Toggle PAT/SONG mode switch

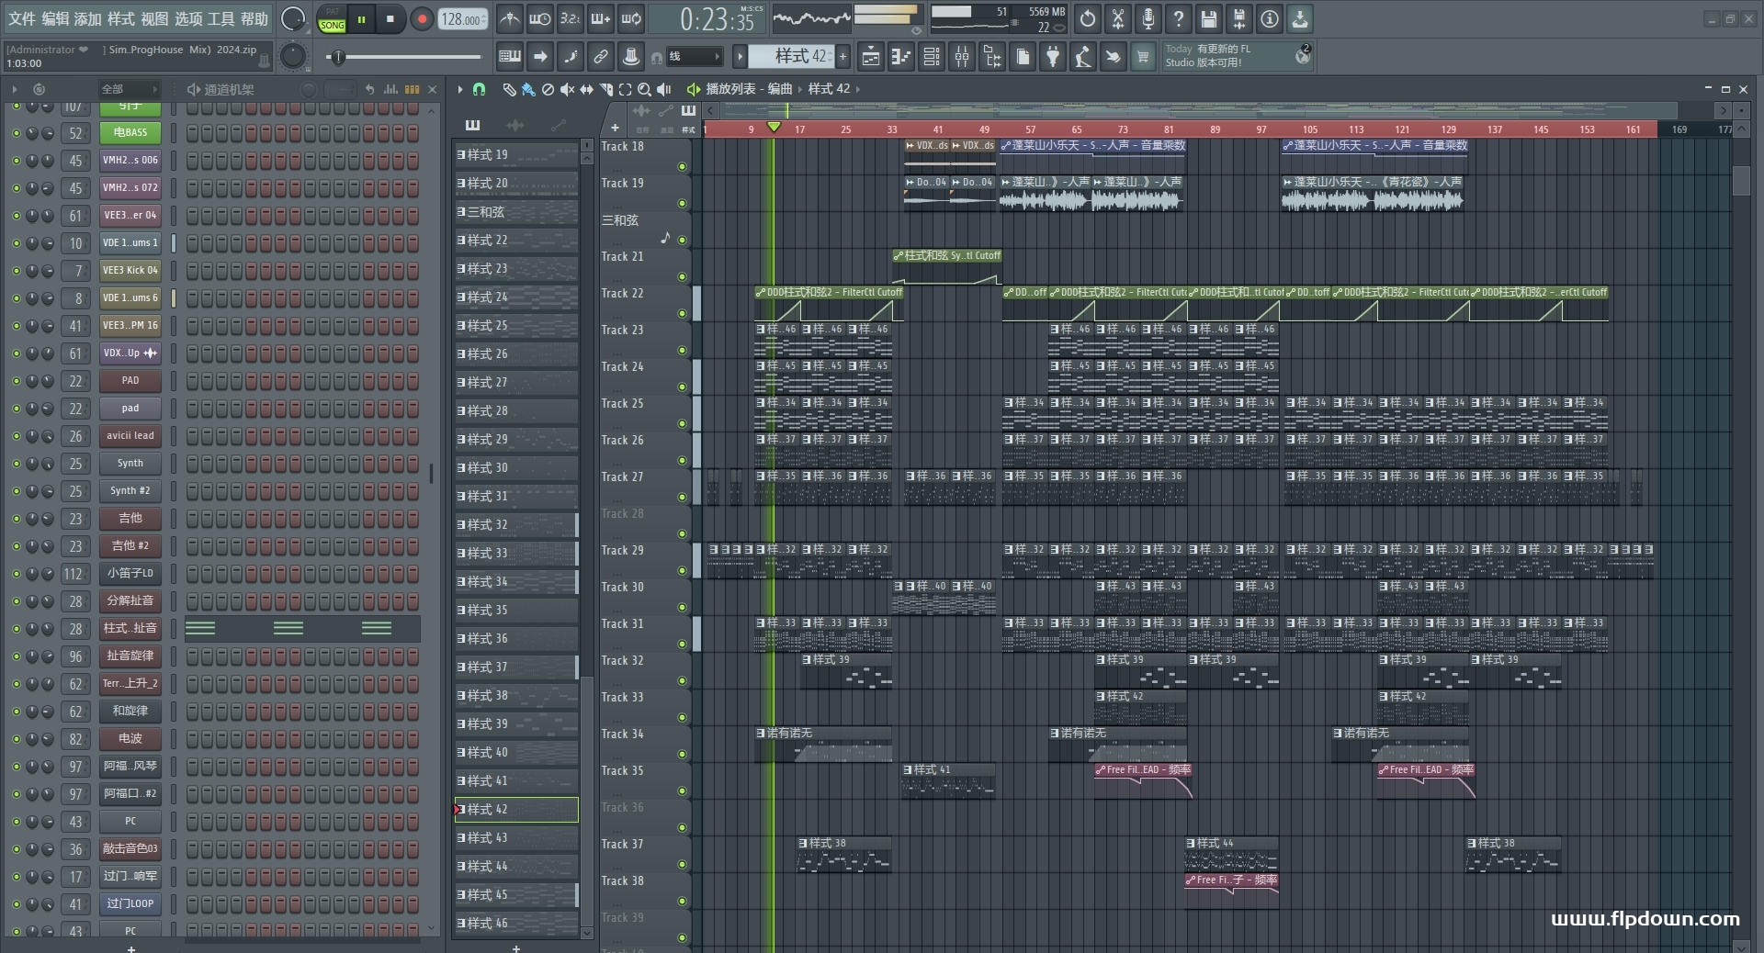click(332, 19)
